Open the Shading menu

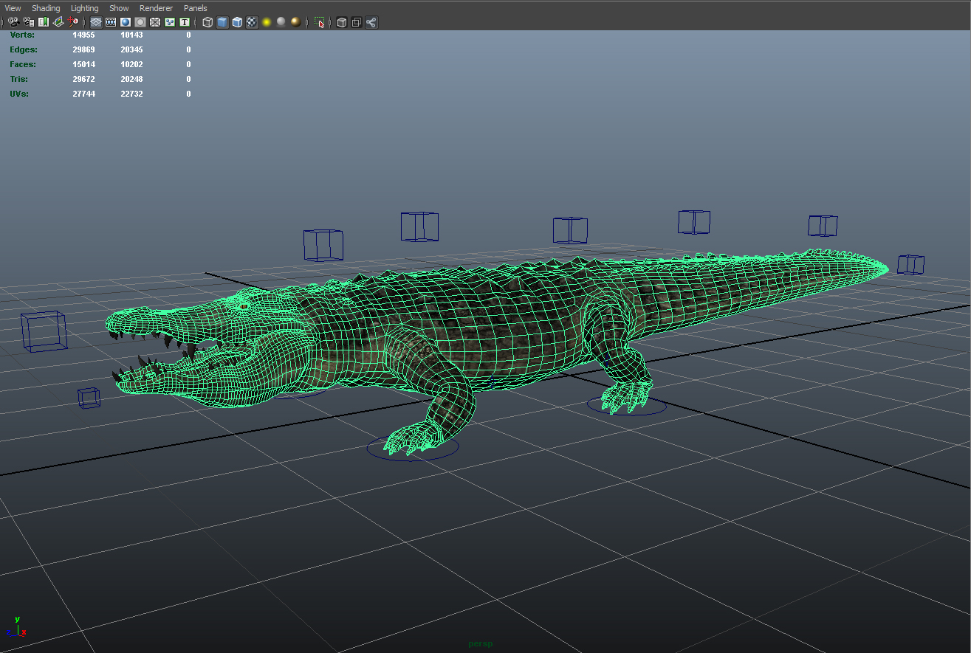[46, 7]
